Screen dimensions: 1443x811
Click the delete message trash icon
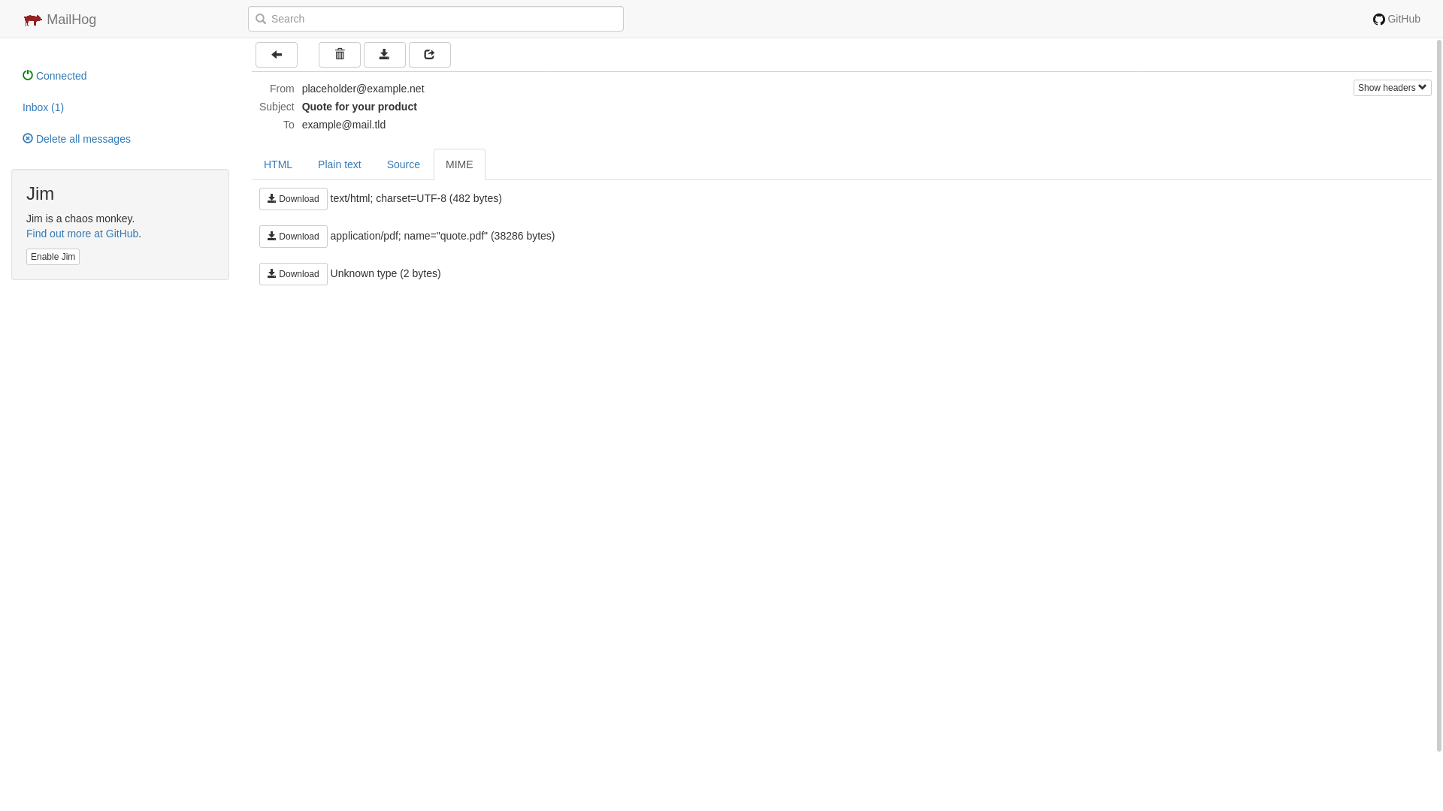(x=339, y=53)
